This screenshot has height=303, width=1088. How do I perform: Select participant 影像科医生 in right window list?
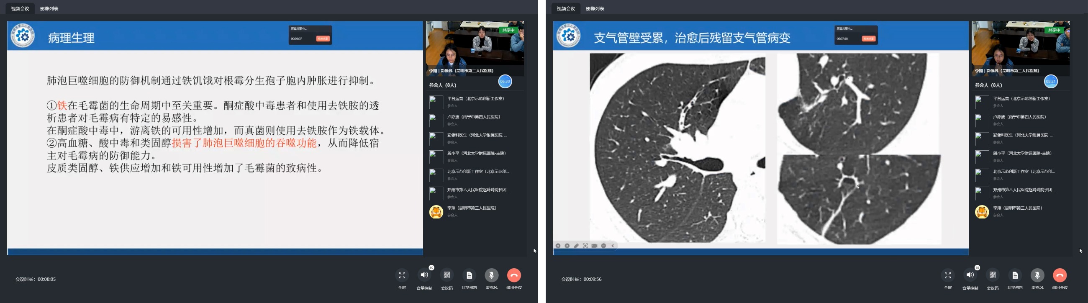(x=1021, y=138)
